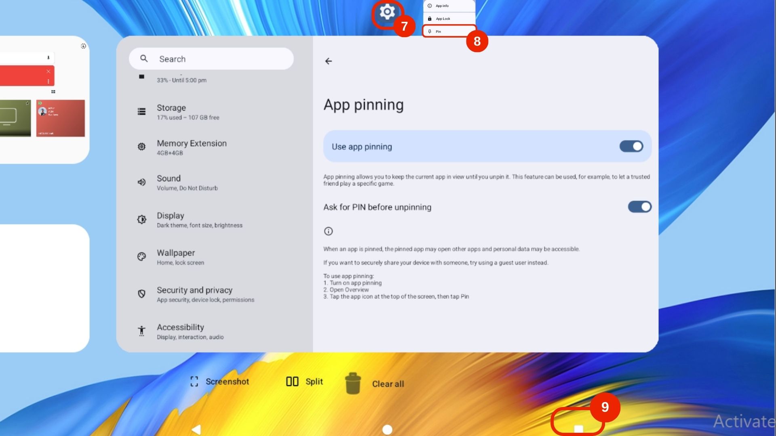Tap the back arrow in App pinning
The image size is (776, 436).
click(329, 61)
